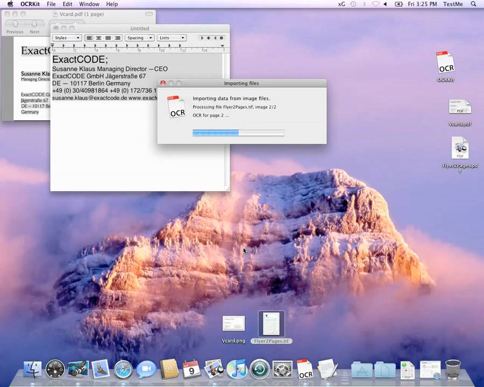Right-align text in Untitled toolbar
This screenshot has height=387, width=484.
click(x=118, y=38)
